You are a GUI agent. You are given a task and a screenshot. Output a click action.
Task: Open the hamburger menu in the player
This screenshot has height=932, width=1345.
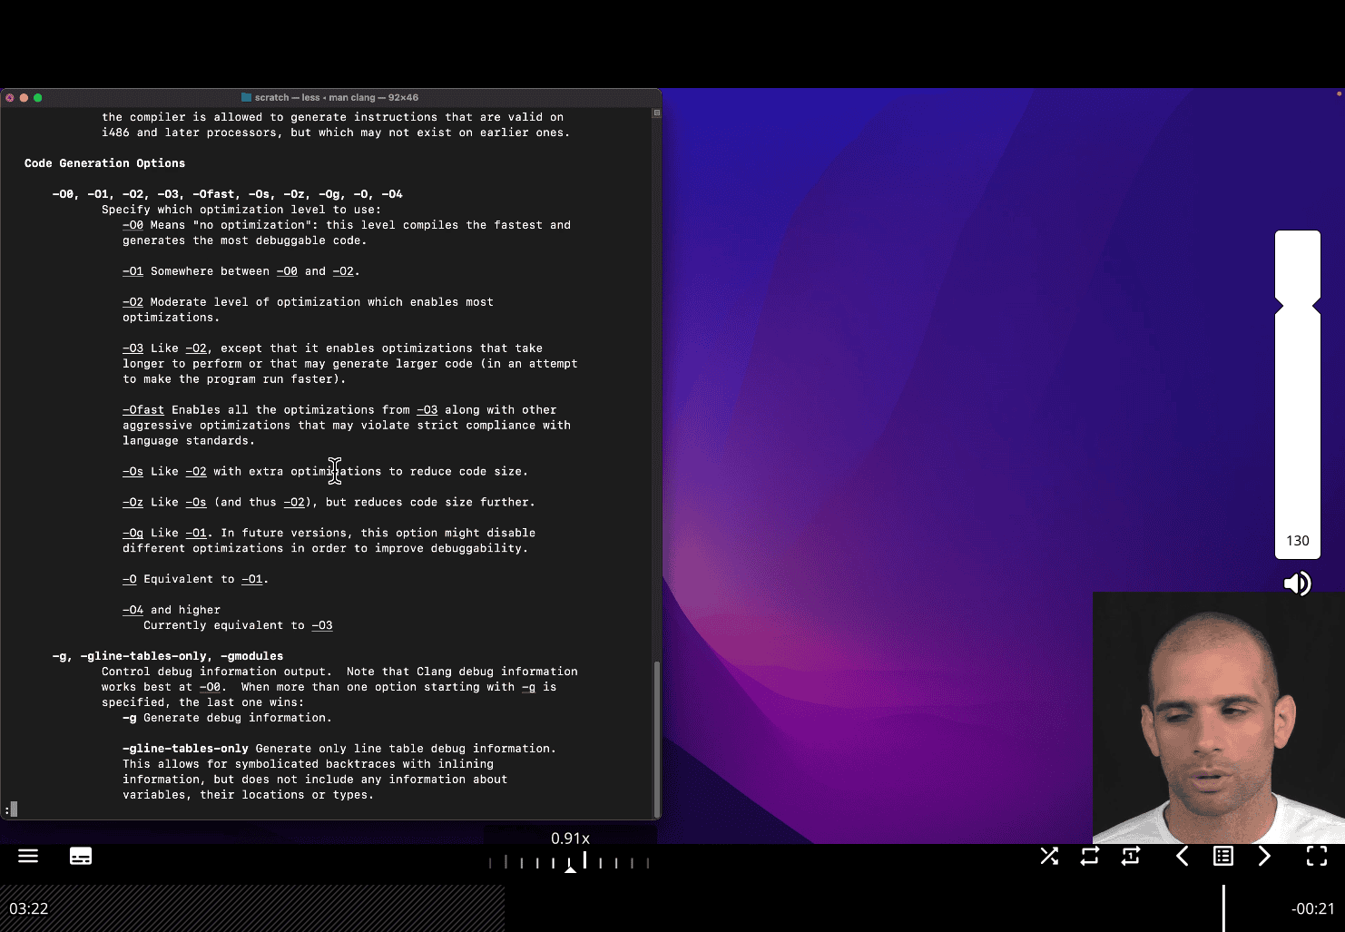pos(28,856)
